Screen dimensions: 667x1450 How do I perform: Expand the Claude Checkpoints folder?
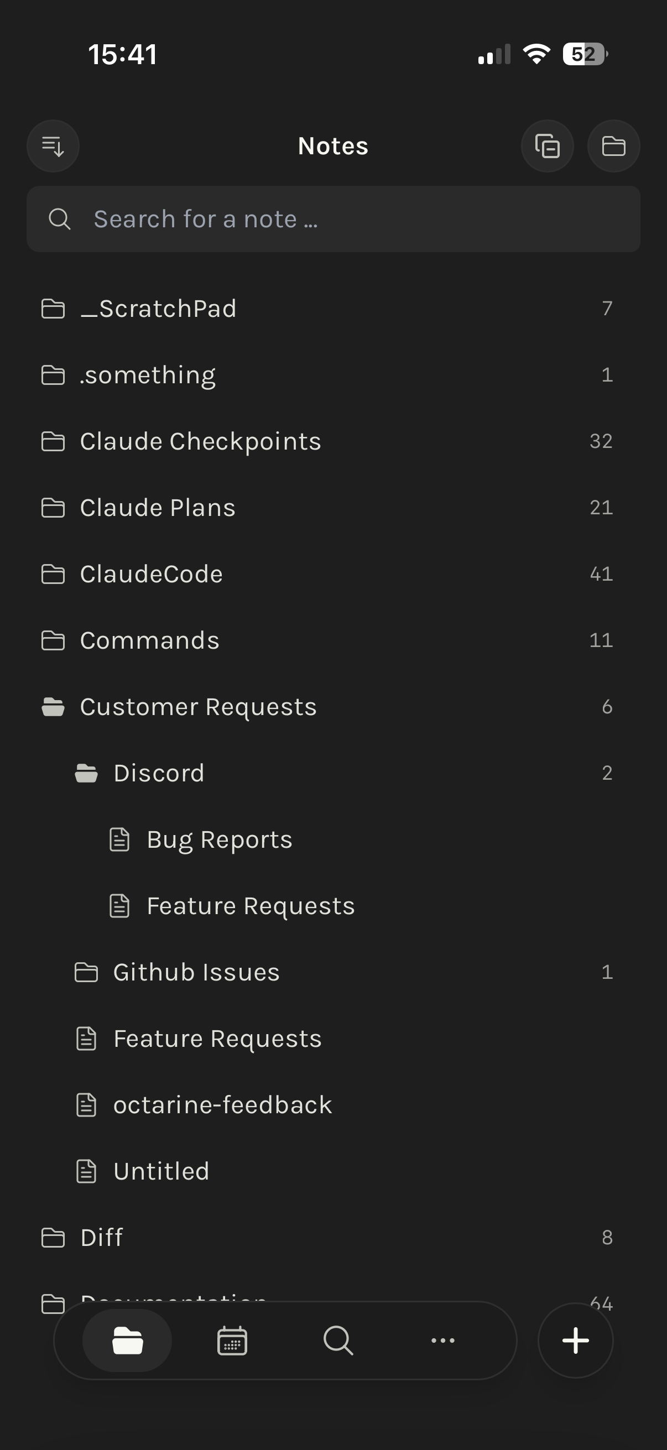[200, 441]
